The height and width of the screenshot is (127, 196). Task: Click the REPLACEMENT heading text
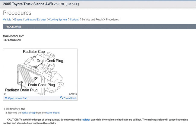(12, 40)
